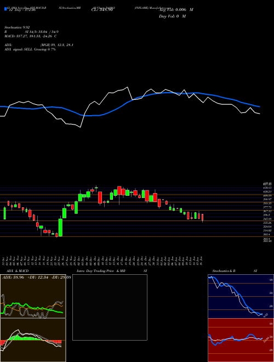The height and width of the screenshot is (362, 274).
Task: Click the 'Stochastics & R' panel title
Action: [224, 271]
